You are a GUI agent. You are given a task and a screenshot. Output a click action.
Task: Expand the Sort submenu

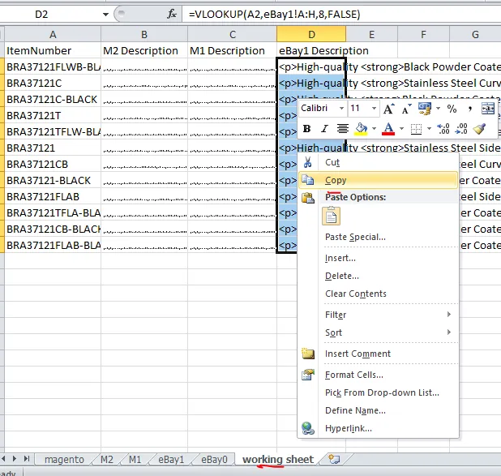pyautogui.click(x=378, y=332)
